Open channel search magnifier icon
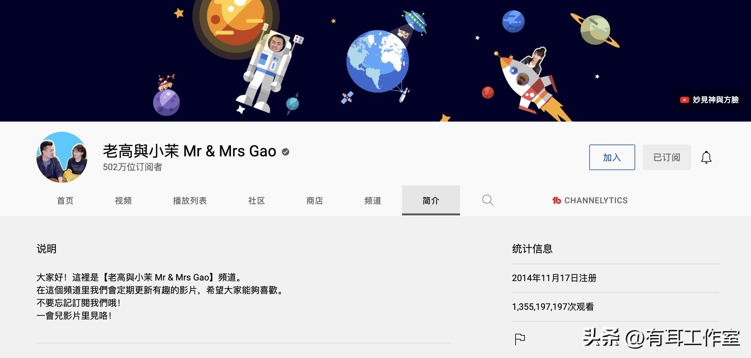Viewport: 751px width, 358px height. point(488,200)
